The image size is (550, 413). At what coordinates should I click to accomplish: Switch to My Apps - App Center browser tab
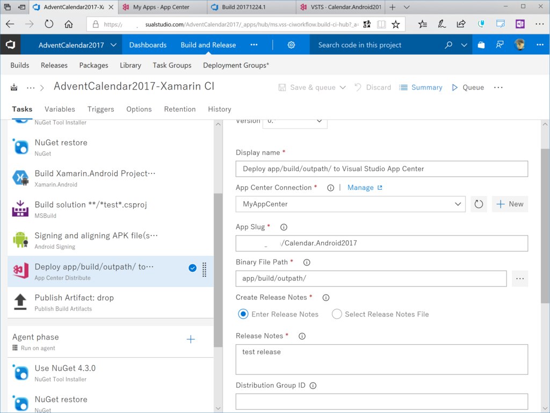click(x=162, y=7)
